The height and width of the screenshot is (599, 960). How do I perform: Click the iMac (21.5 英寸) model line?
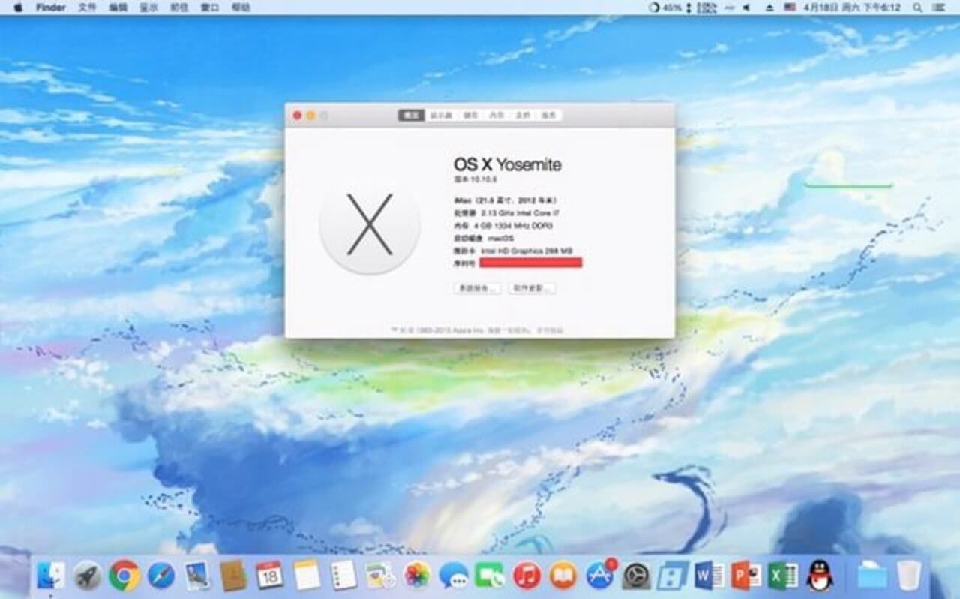[505, 200]
